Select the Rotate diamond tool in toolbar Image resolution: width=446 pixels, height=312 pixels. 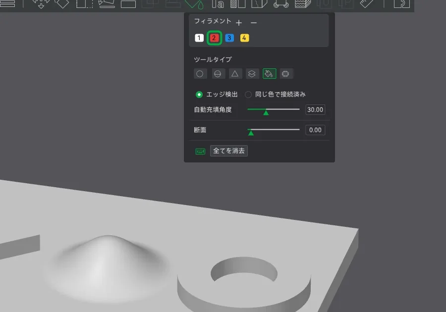point(62,4)
